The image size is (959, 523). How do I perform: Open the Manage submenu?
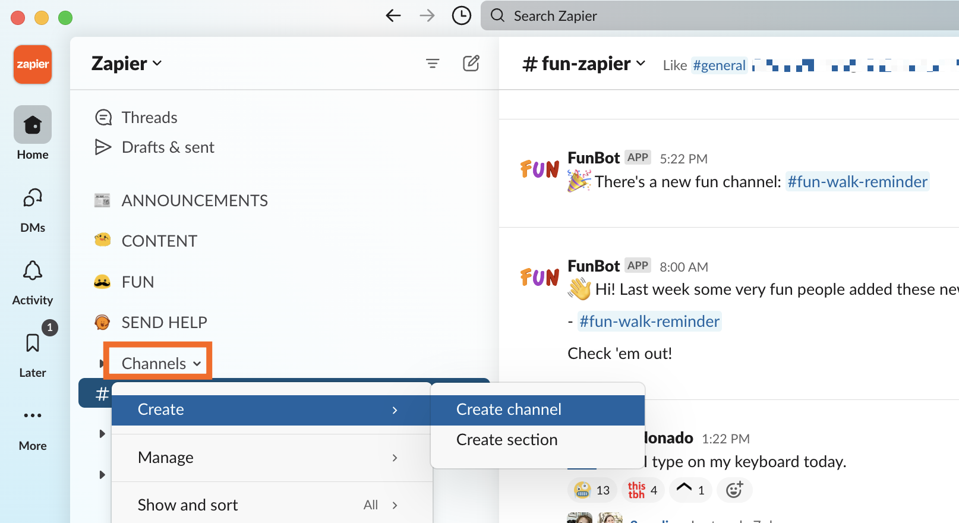coord(271,458)
